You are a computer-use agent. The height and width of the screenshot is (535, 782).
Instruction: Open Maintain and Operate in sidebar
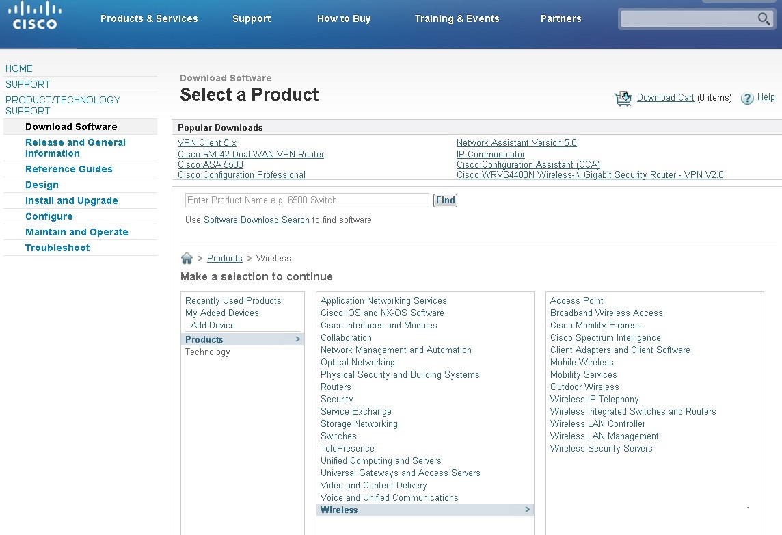pyautogui.click(x=77, y=231)
